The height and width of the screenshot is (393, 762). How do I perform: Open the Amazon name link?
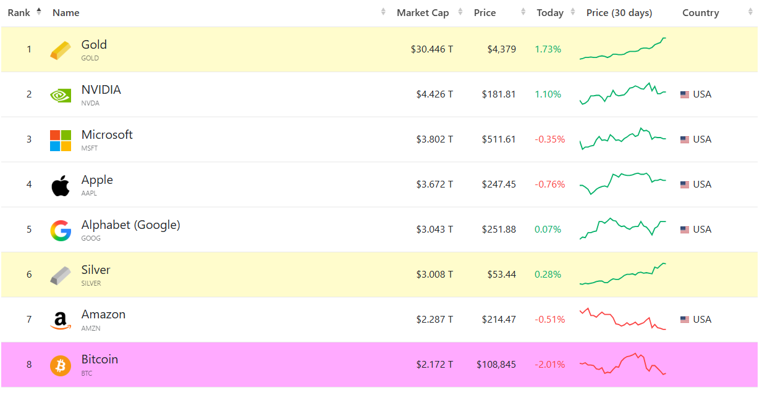tap(103, 315)
